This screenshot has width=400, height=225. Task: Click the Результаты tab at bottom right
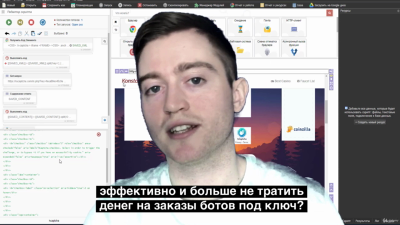tap(362, 221)
